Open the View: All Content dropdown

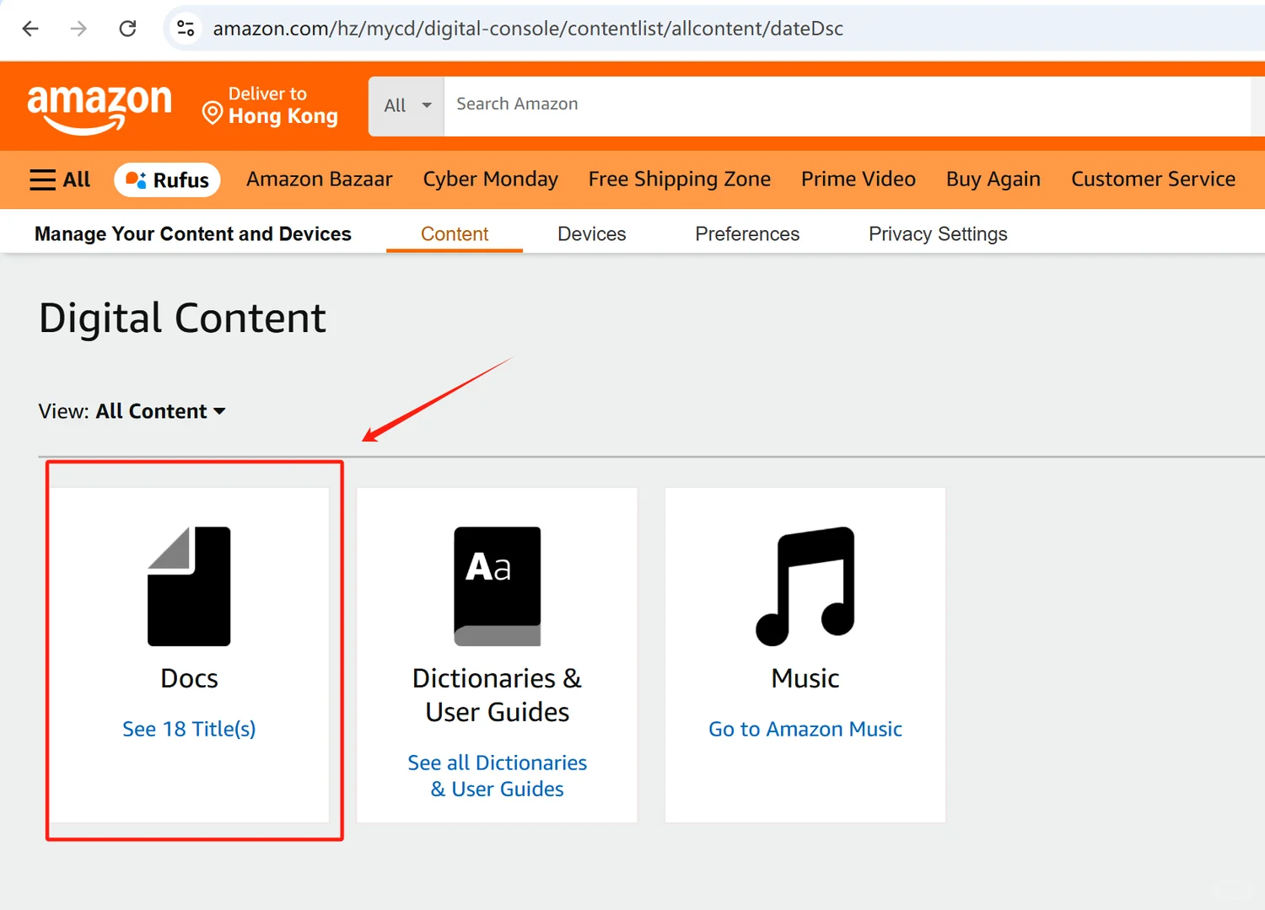160,411
